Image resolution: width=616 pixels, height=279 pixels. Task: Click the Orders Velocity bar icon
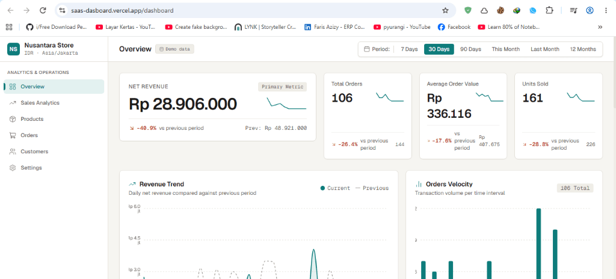[419, 184]
